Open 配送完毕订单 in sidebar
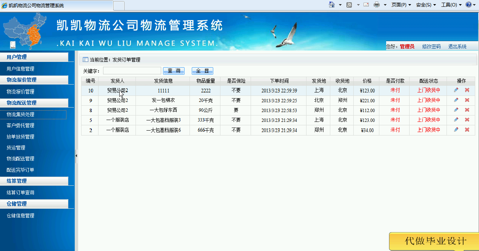This screenshot has height=251, width=479. (20, 170)
